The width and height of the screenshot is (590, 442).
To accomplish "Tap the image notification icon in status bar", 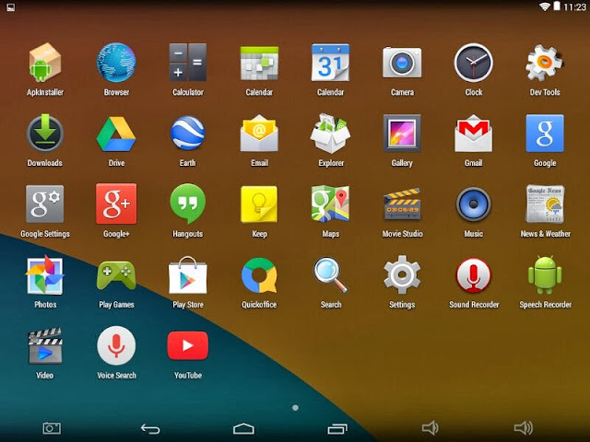I will coord(11,7).
